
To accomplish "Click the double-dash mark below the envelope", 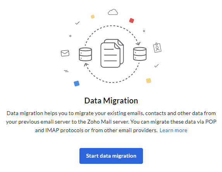I will point(66,71).
